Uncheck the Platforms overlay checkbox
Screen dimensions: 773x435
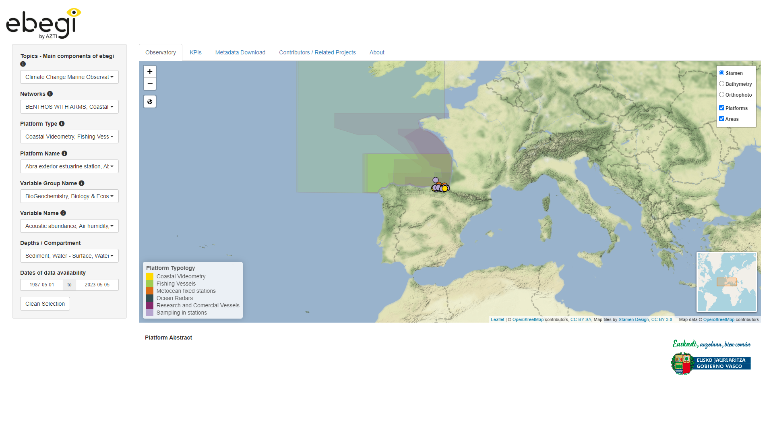[721, 108]
